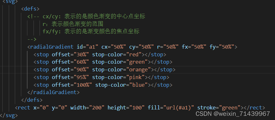
Task: Click the opening <defs> tag
Action: [30, 9]
